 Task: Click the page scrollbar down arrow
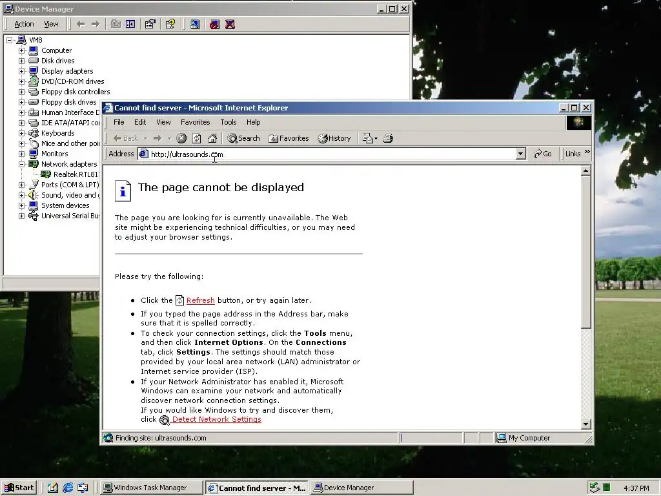click(585, 424)
